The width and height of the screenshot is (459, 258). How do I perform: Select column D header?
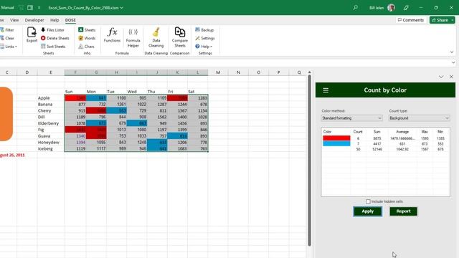[x=27, y=72]
